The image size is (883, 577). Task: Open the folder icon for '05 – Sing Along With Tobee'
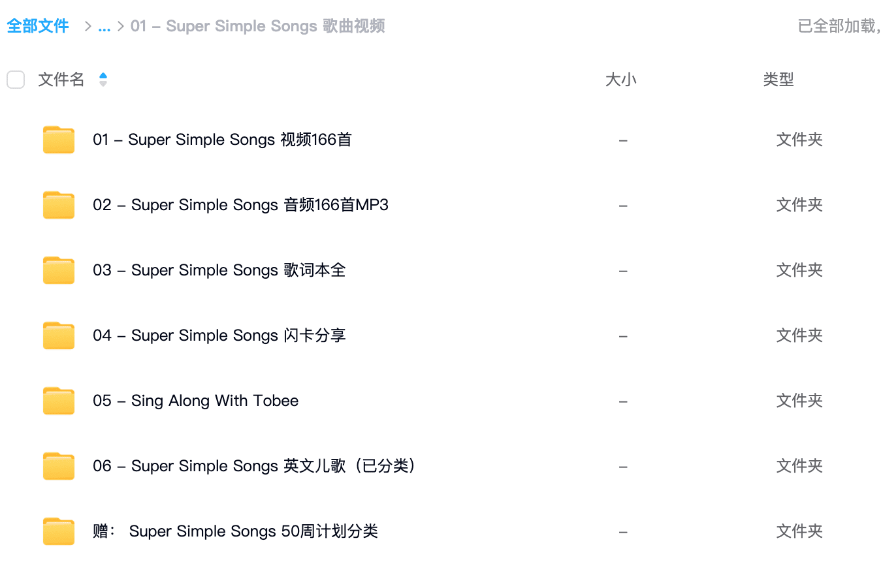pos(58,401)
